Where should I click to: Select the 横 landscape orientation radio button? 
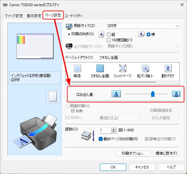point(149,35)
